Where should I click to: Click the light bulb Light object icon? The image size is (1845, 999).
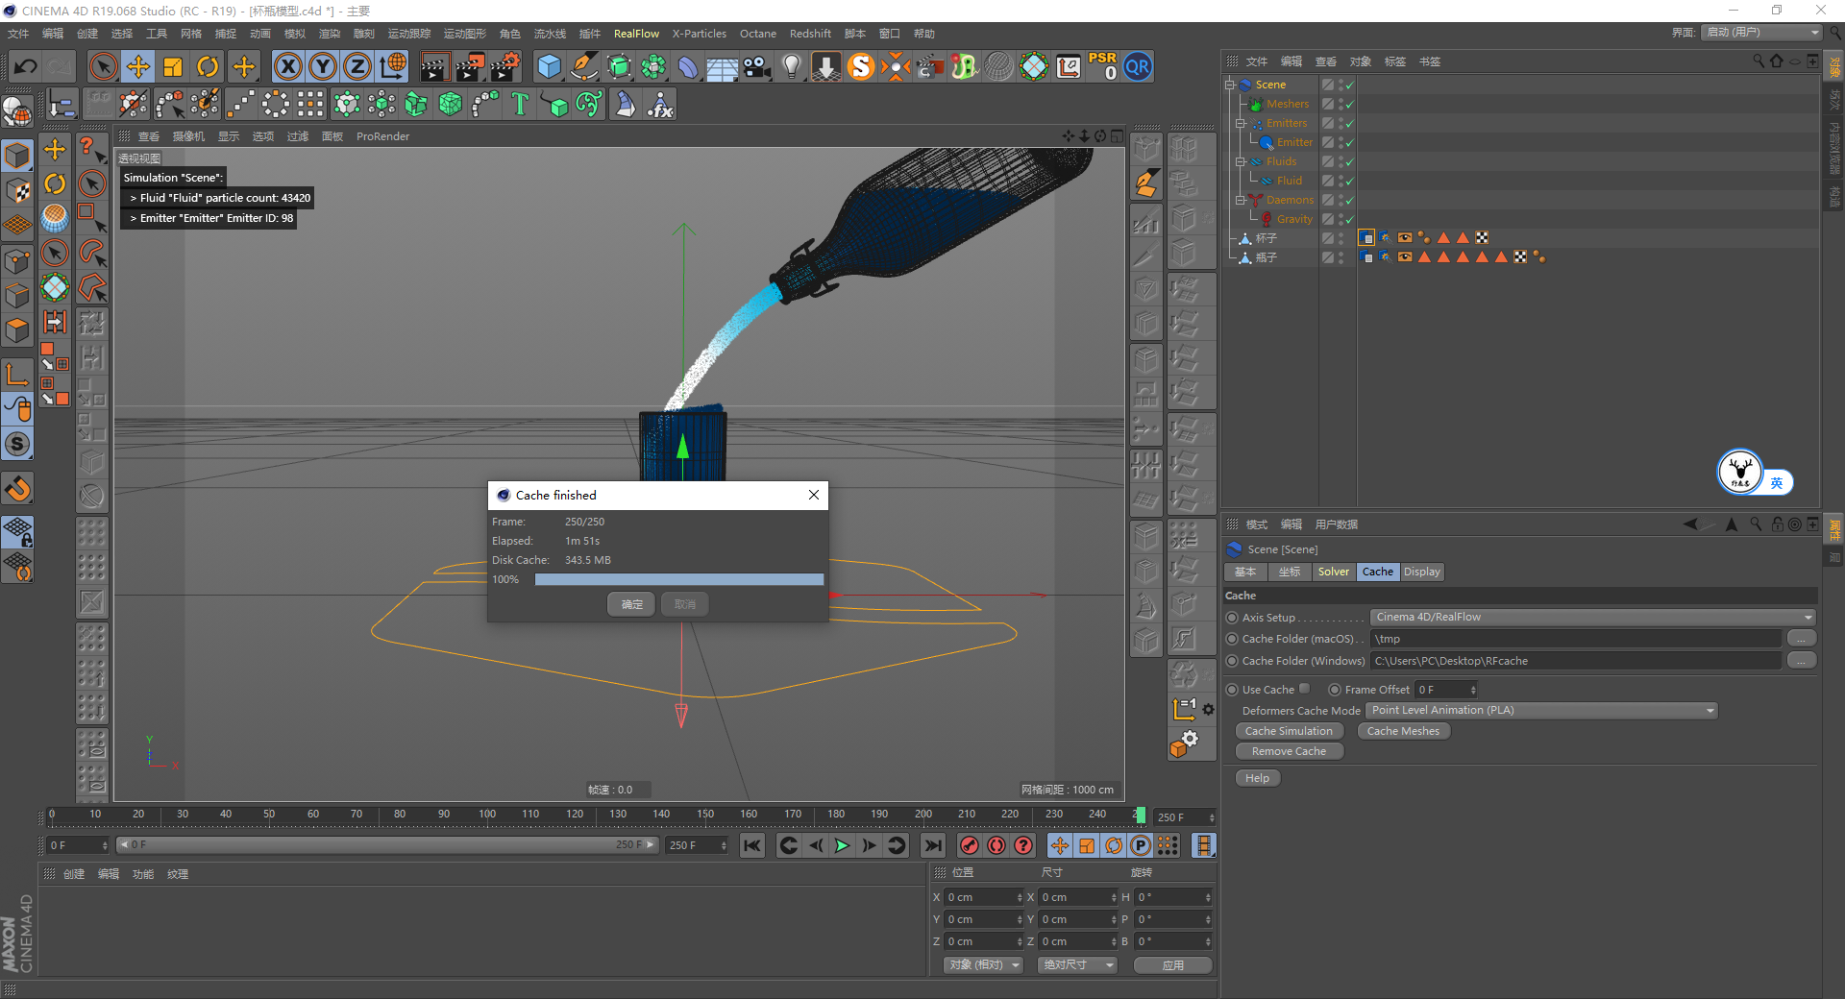point(791,67)
